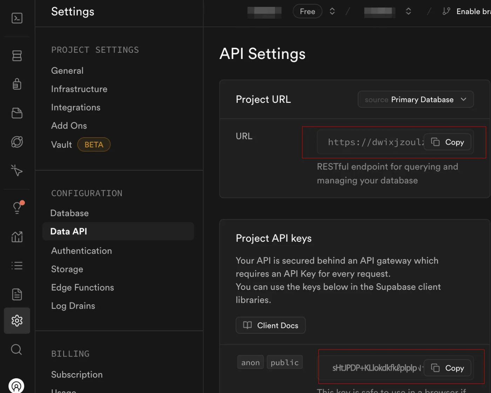Copy the anon public API key

pos(447,368)
